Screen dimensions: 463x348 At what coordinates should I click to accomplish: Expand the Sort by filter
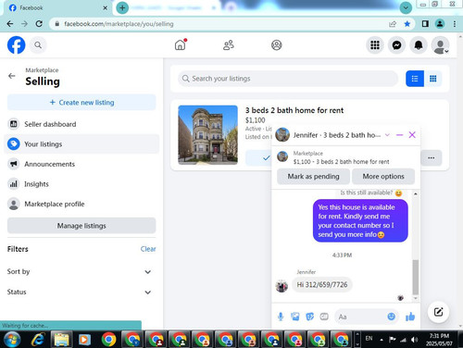[x=81, y=272]
